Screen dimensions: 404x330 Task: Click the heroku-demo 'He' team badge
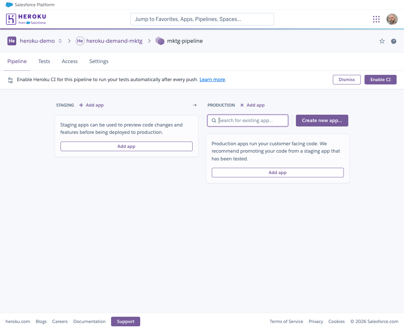pos(12,41)
